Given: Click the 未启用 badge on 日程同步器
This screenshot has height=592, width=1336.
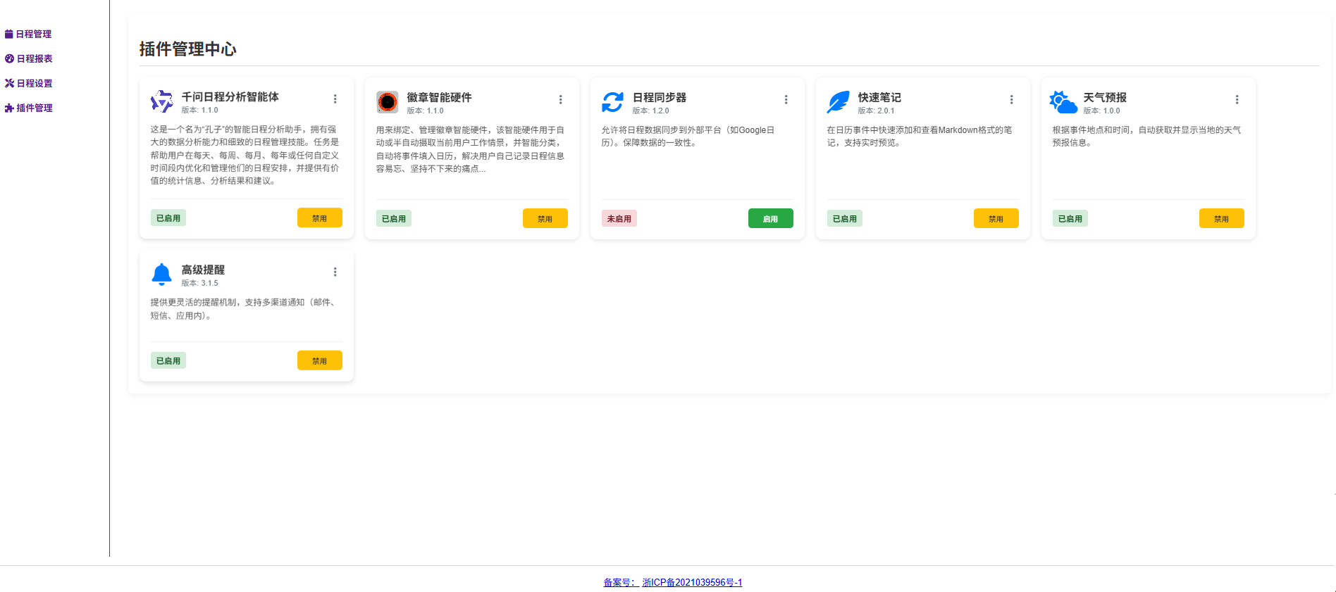Looking at the screenshot, I should tap(619, 219).
